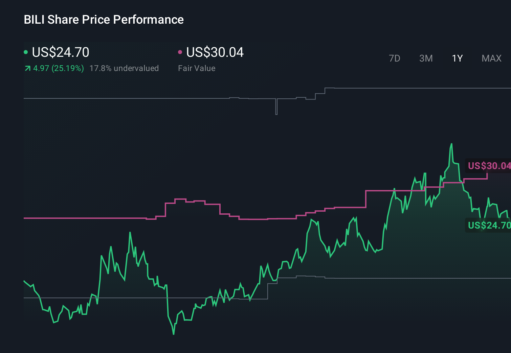This screenshot has height=353, width=511.
Task: Toggle the Fair Value series visibility
Action: pos(180,52)
